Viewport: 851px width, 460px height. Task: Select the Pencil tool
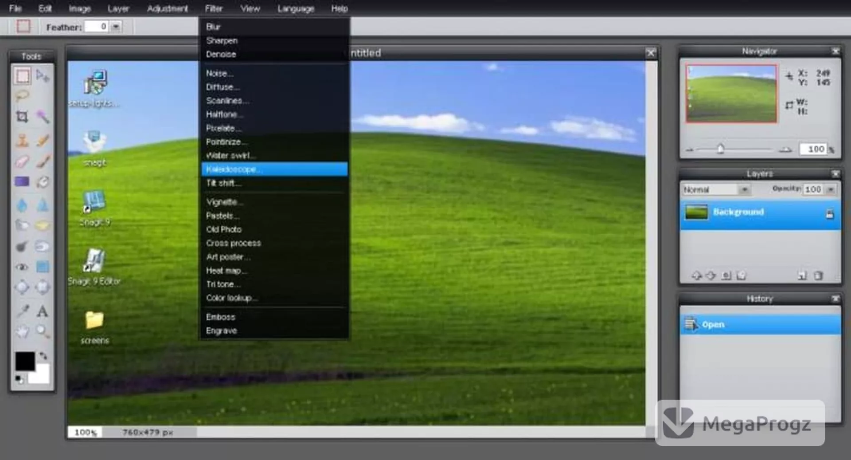tap(43, 140)
